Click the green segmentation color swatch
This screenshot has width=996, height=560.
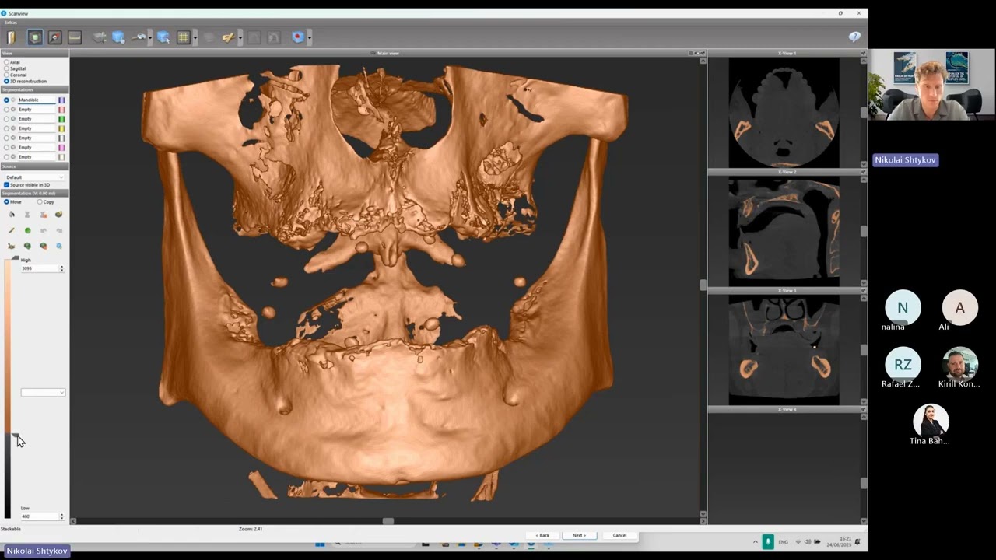point(61,119)
